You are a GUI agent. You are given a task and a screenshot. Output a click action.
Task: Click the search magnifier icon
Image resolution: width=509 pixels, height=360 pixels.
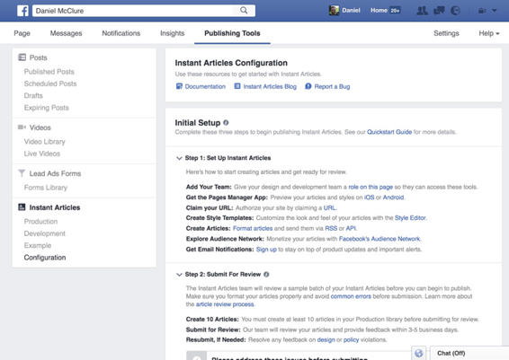(244, 11)
